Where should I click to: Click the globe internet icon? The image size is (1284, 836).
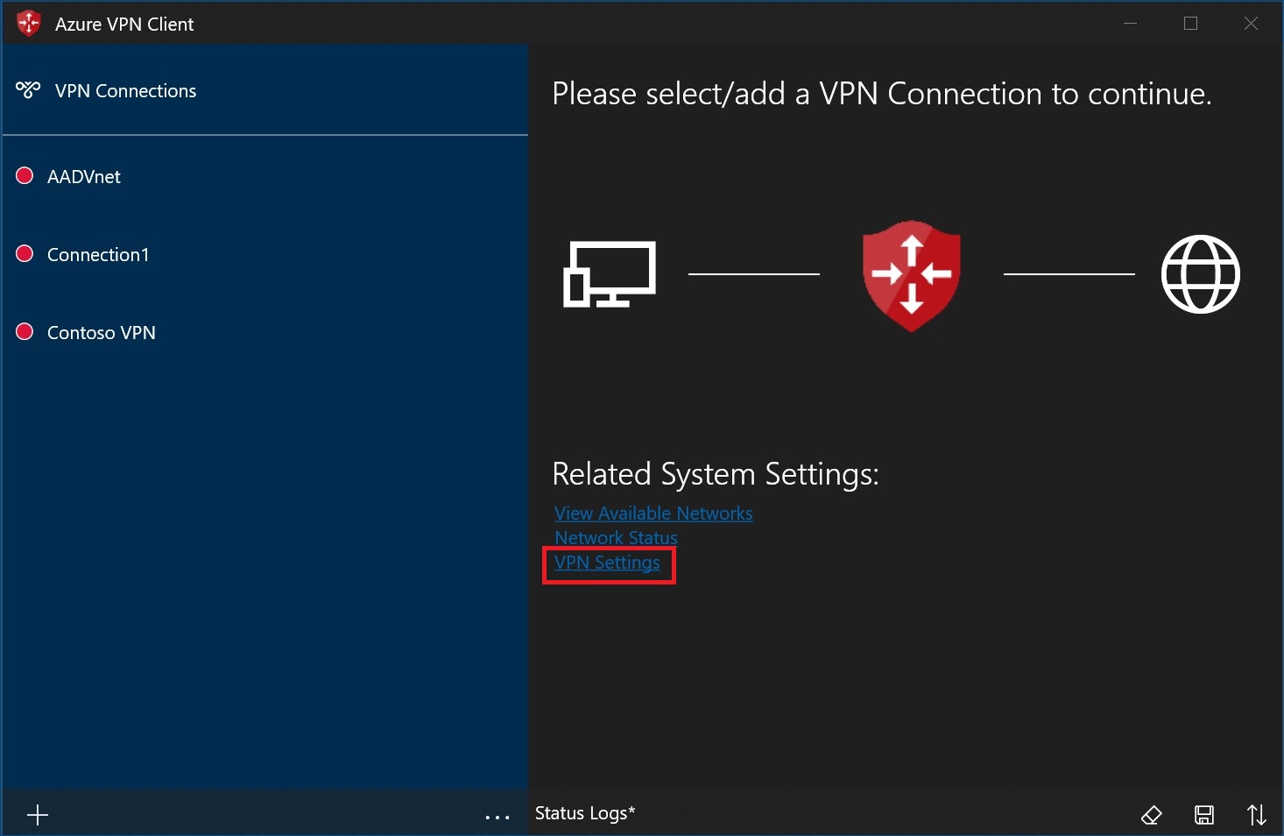[x=1200, y=274]
